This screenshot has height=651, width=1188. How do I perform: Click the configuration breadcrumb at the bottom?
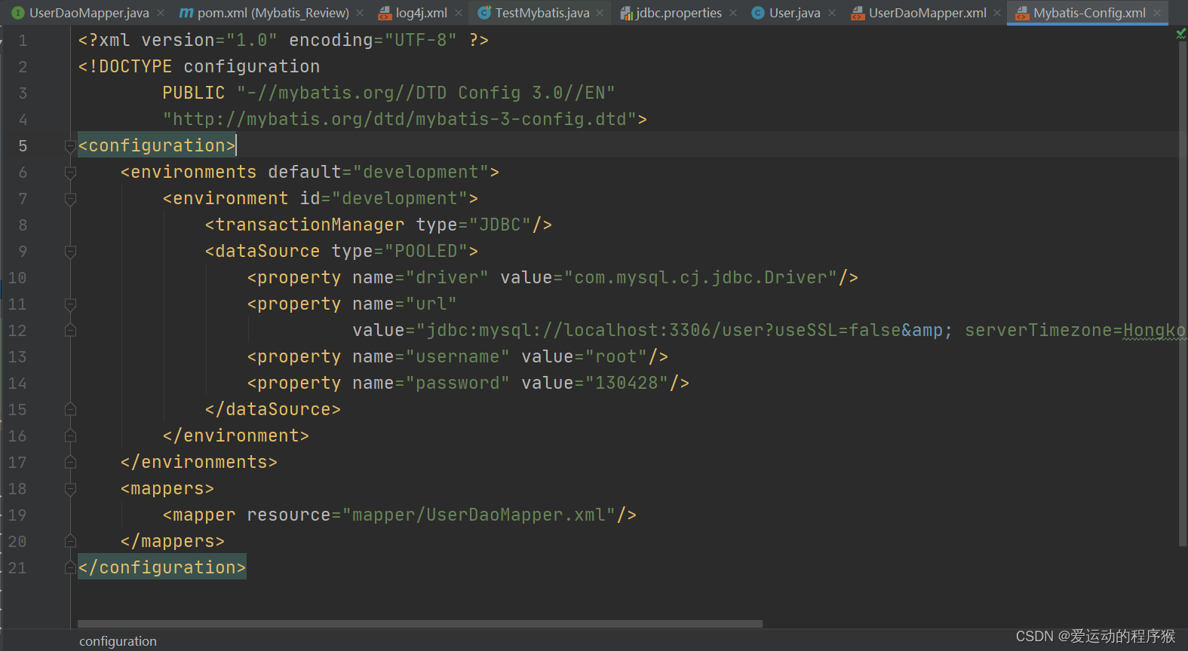pos(118,641)
